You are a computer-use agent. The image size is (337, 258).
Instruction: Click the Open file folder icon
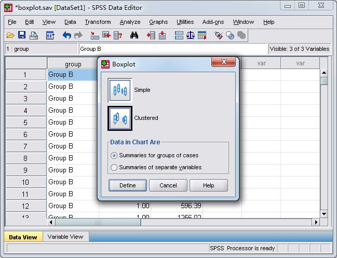[10, 35]
